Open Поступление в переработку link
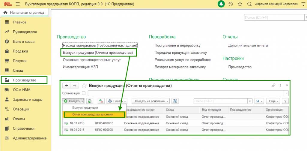 177,46
